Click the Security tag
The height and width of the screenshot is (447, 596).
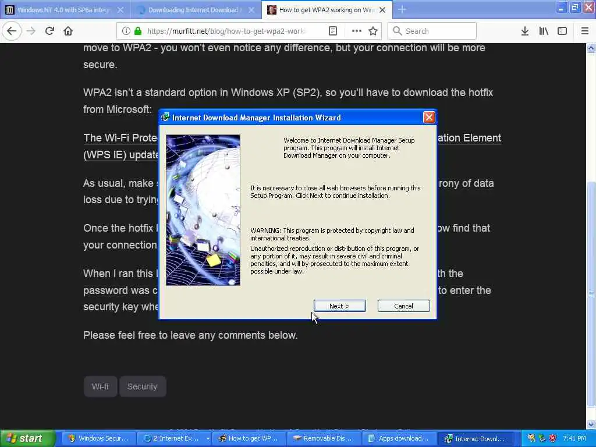pos(142,386)
